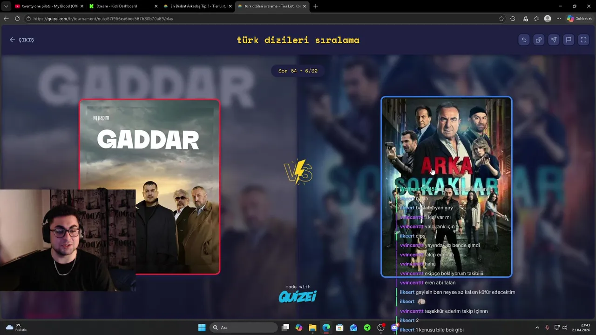Image resolution: width=596 pixels, height=335 pixels.
Task: Open Task View on taskbar
Action: (285, 328)
